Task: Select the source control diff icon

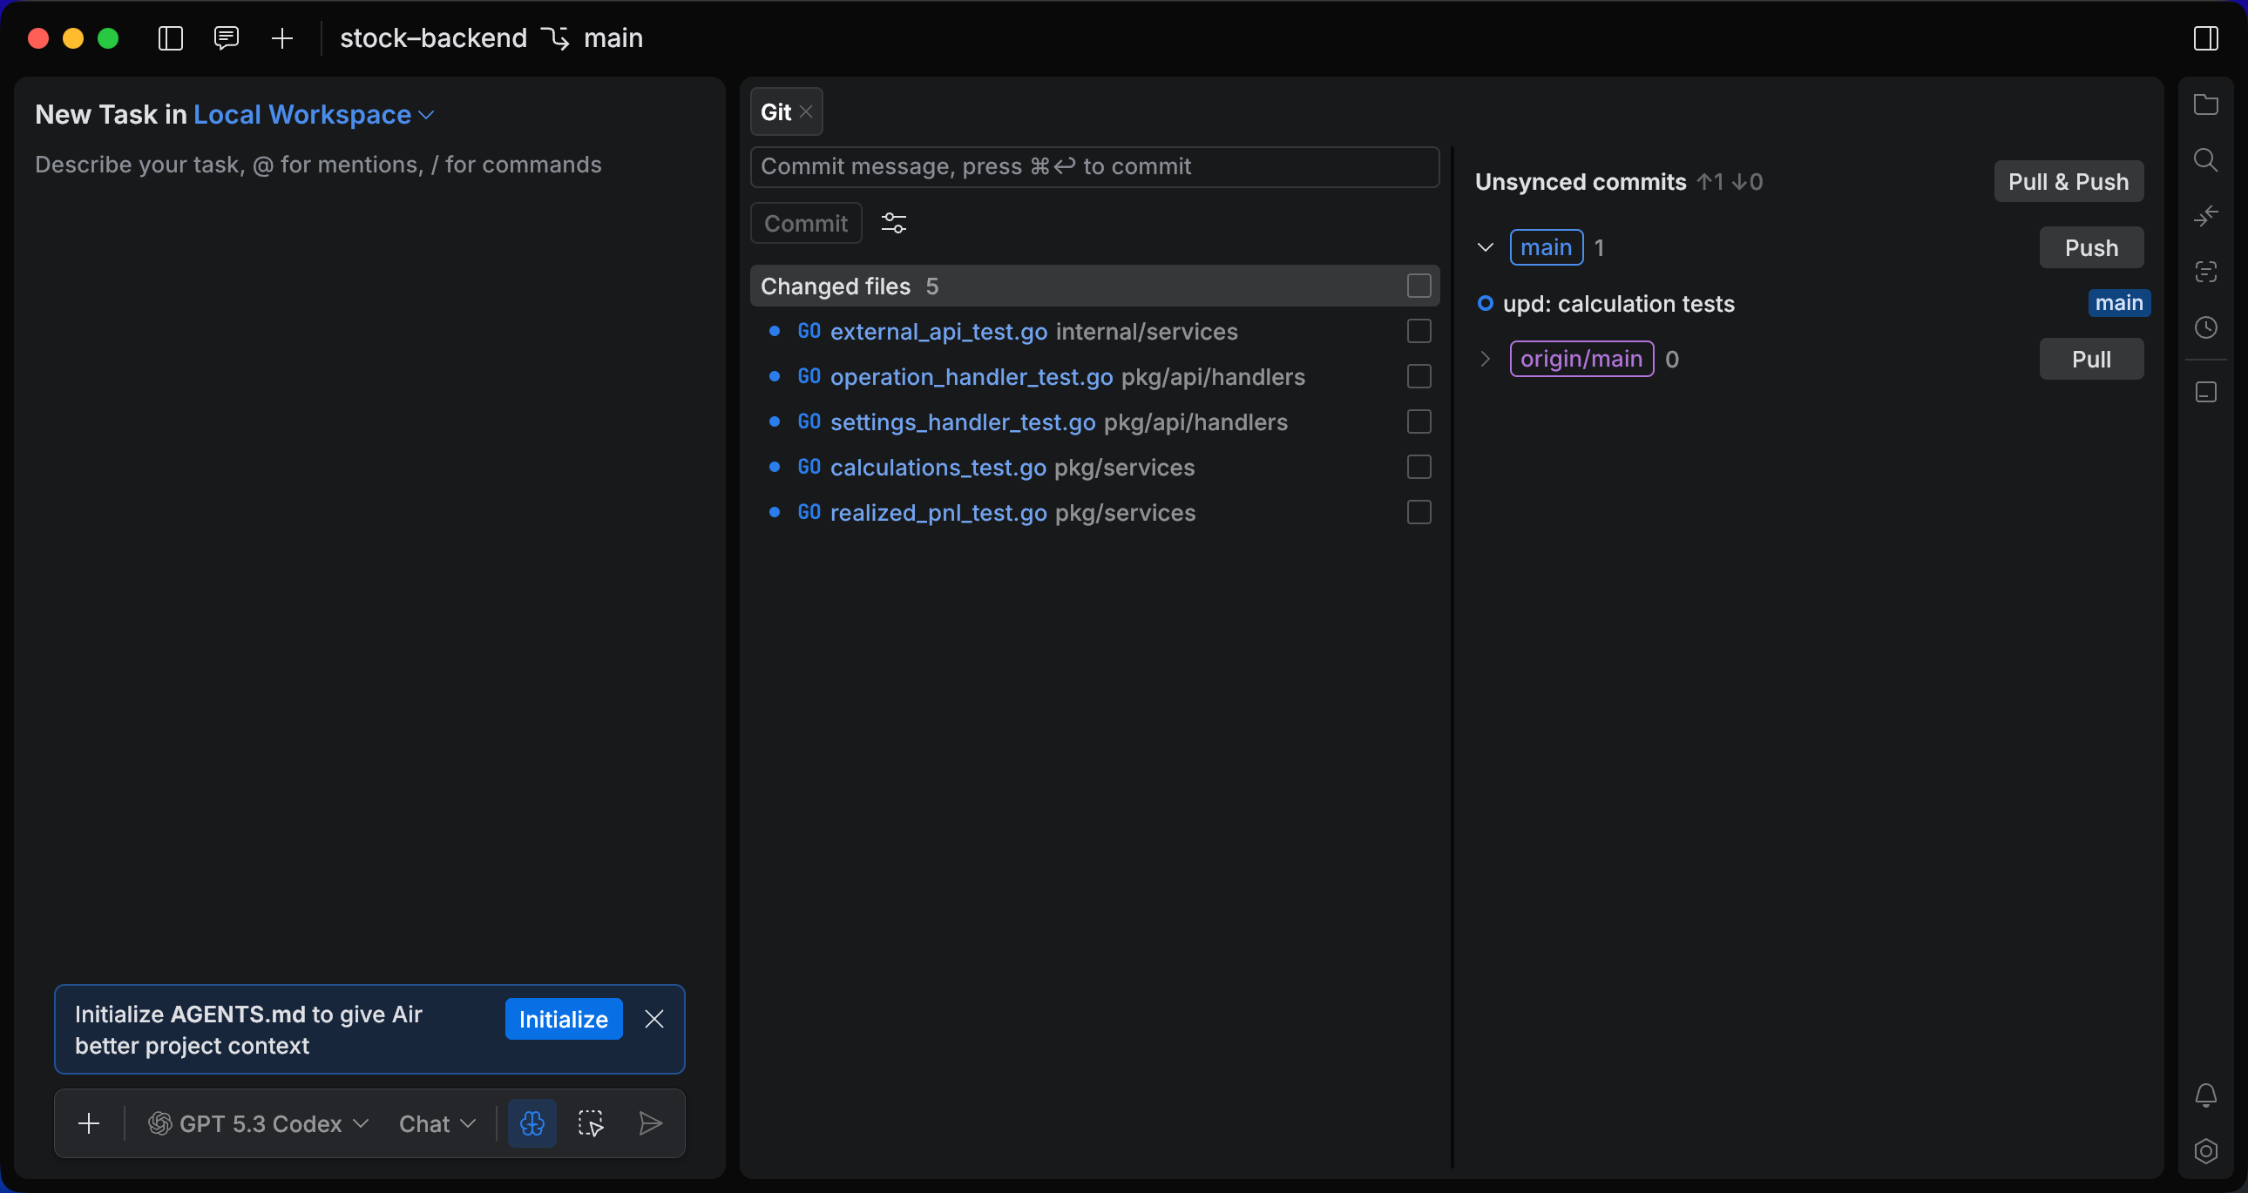Action: coord(2207,215)
